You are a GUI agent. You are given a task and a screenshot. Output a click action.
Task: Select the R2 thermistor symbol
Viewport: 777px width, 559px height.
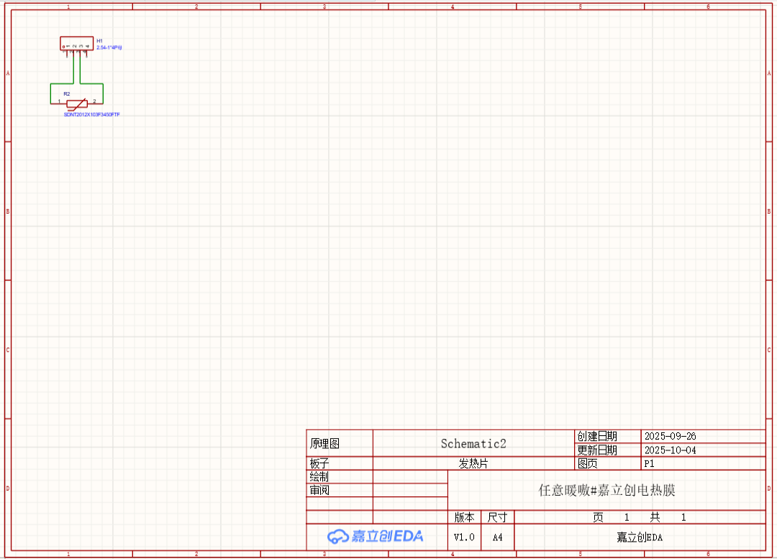tap(77, 104)
